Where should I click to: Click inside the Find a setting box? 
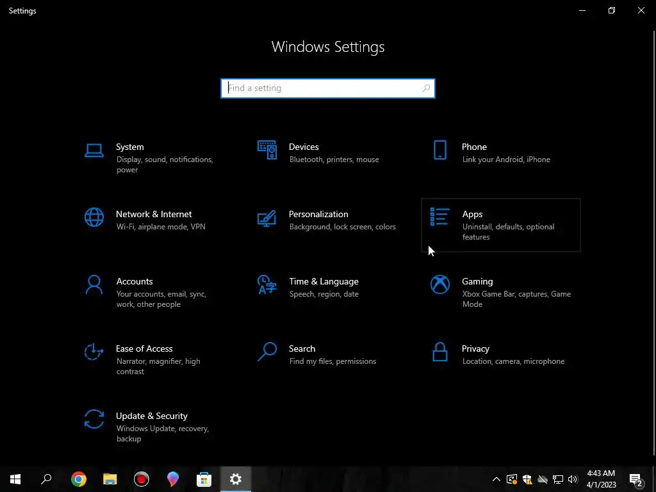[328, 88]
